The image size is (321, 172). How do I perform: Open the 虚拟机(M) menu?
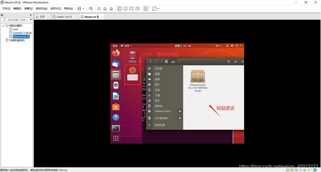point(41,9)
